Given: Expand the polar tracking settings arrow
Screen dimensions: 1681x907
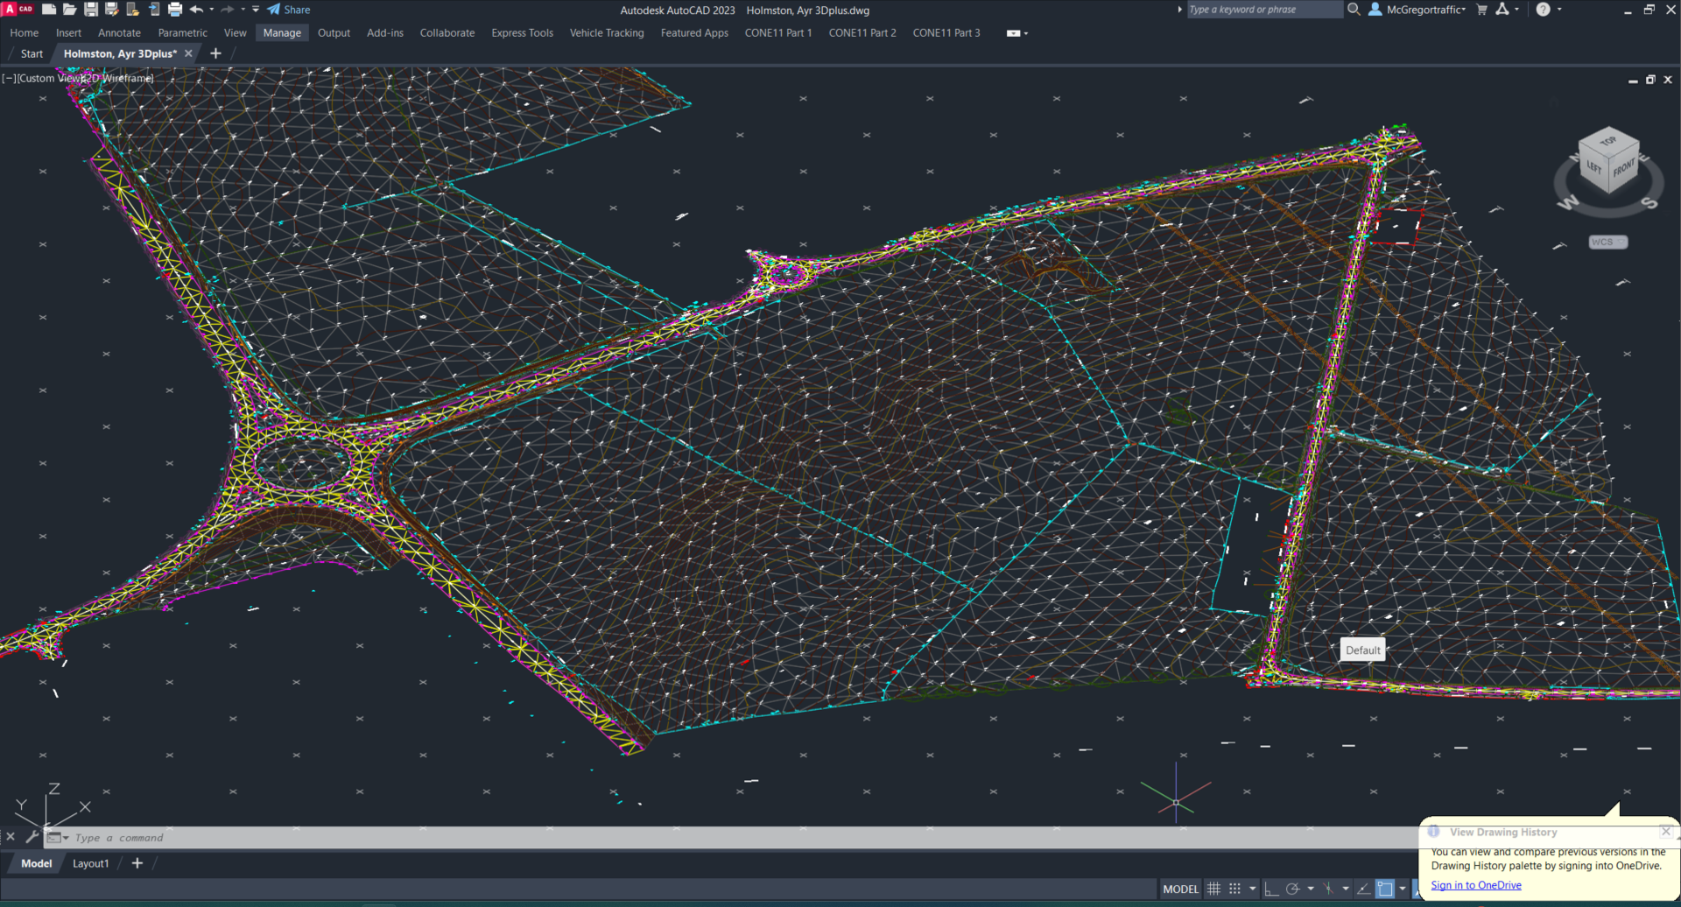Looking at the screenshot, I should [x=1311, y=889].
